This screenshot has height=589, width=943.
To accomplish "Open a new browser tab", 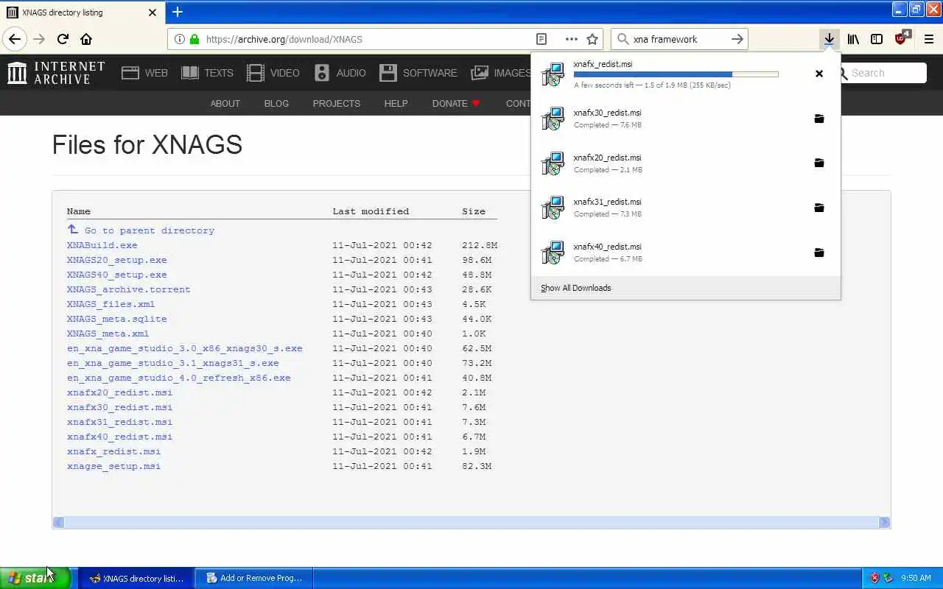I will click(x=178, y=12).
